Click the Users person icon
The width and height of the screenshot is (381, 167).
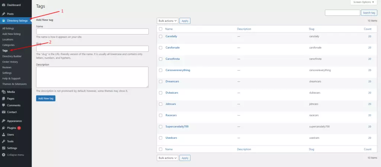click(x=4, y=134)
